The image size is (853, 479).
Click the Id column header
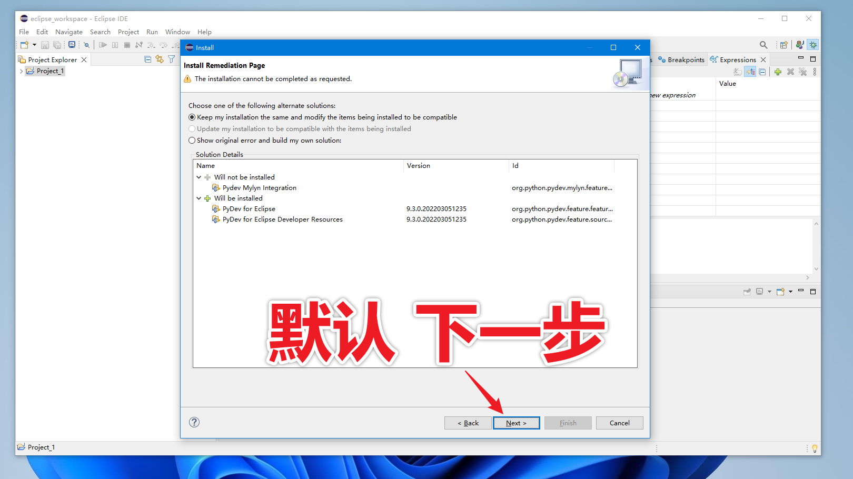pos(561,166)
